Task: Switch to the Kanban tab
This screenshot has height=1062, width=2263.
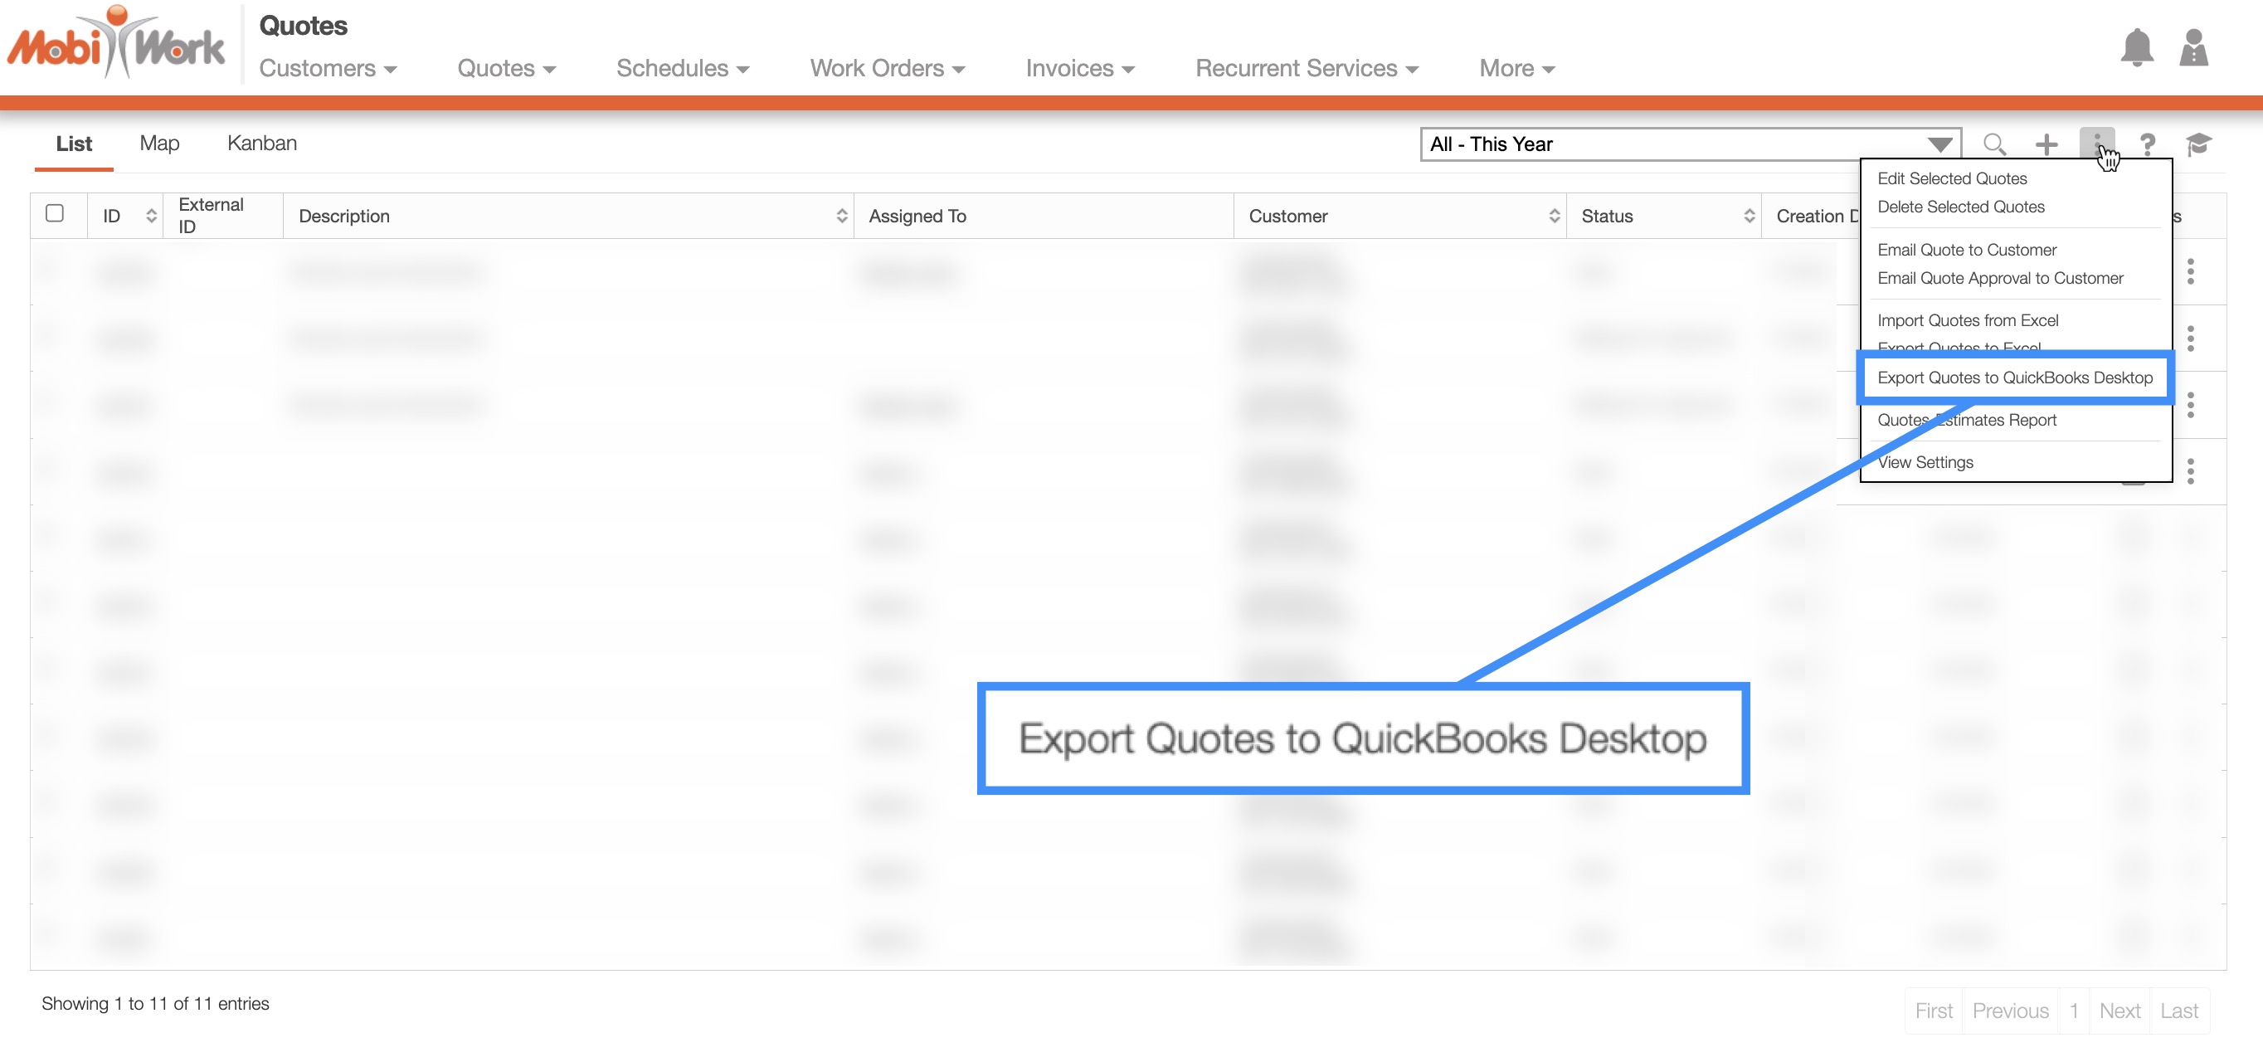Action: point(262,144)
